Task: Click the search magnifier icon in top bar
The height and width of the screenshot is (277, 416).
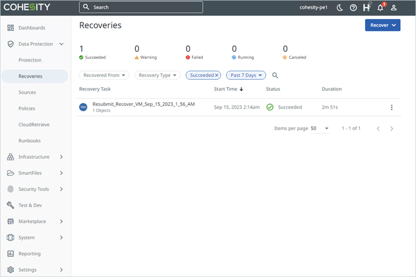Action: (86, 7)
